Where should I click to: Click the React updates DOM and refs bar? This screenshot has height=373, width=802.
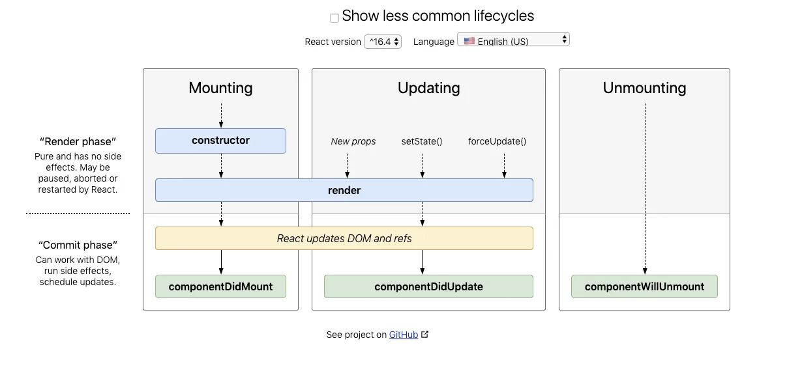pos(344,238)
